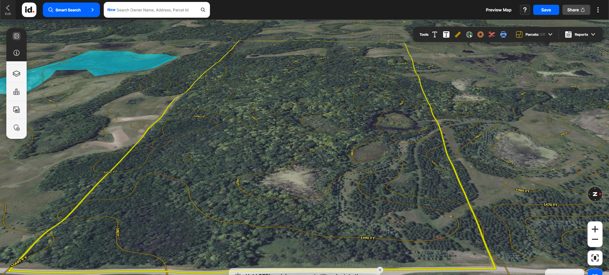Expand the Reports dropdown
Image resolution: width=609 pixels, height=275 pixels.
tap(580, 34)
